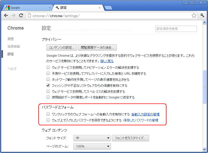Go back with the back arrow
This screenshot has height=153, width=208.
[6, 15]
